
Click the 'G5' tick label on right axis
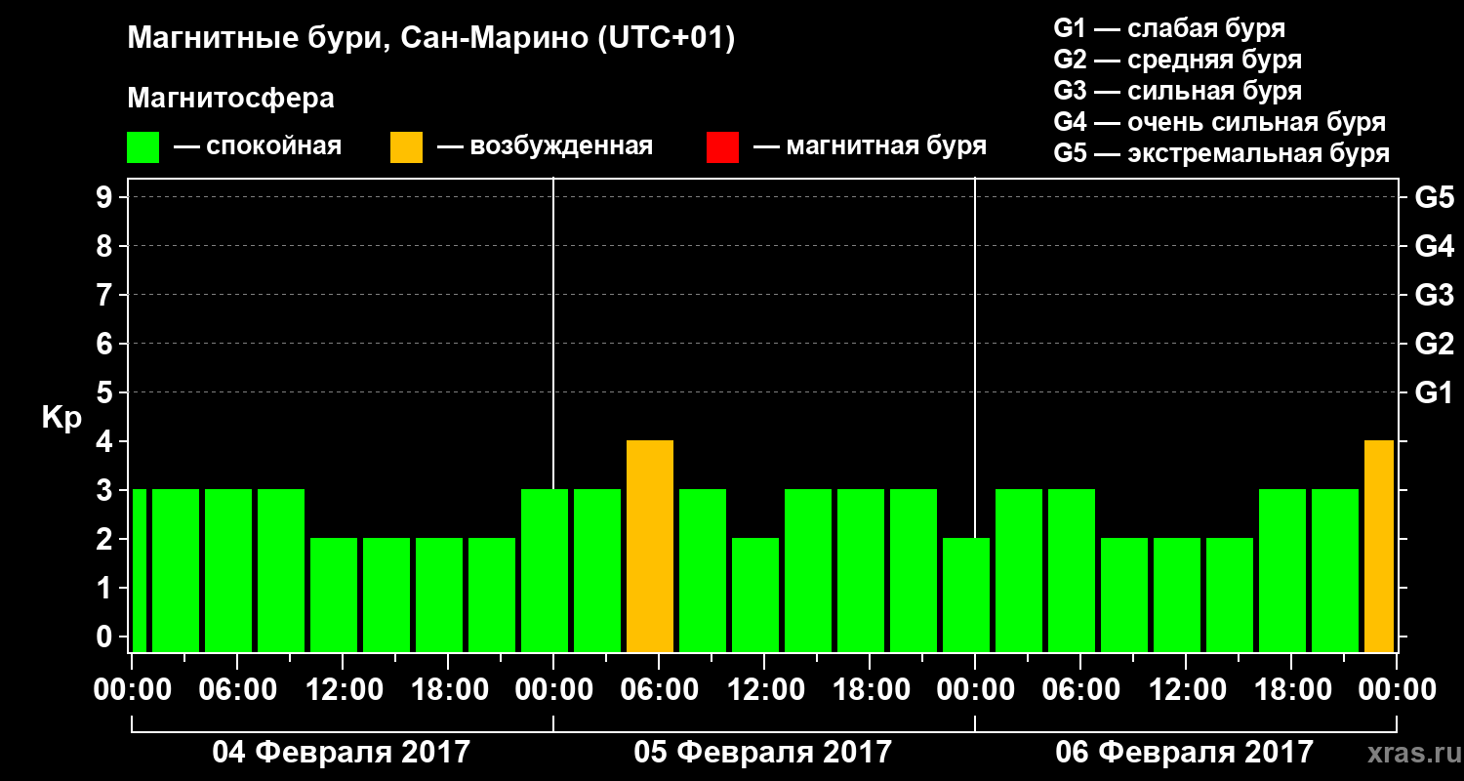click(1434, 197)
